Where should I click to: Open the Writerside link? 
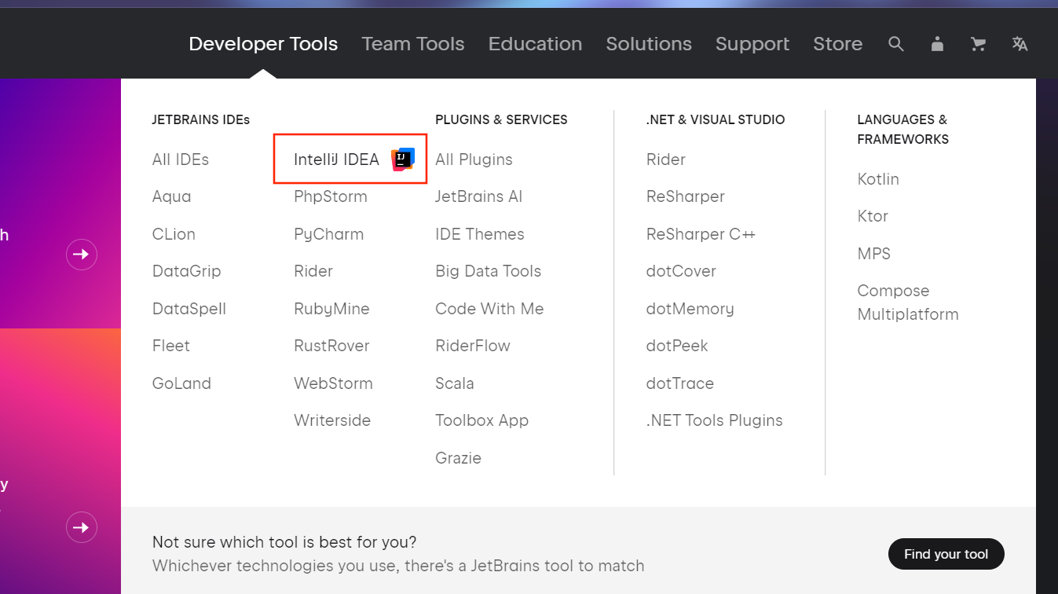[332, 420]
